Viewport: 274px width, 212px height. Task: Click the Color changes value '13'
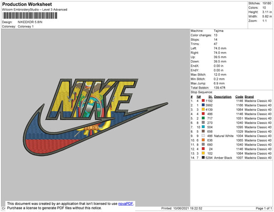(x=216, y=35)
